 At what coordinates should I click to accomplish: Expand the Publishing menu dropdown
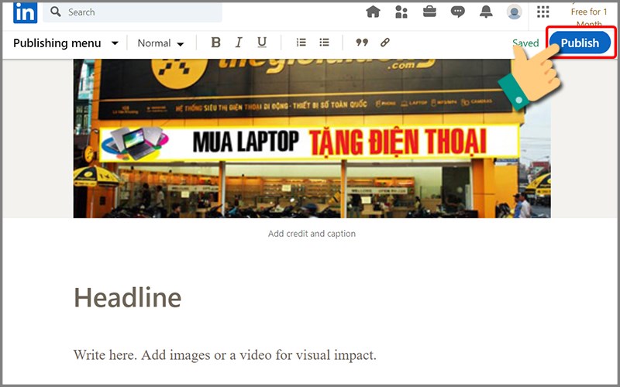click(66, 43)
